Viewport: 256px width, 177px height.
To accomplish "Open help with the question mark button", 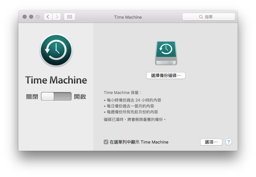I will [x=228, y=142].
